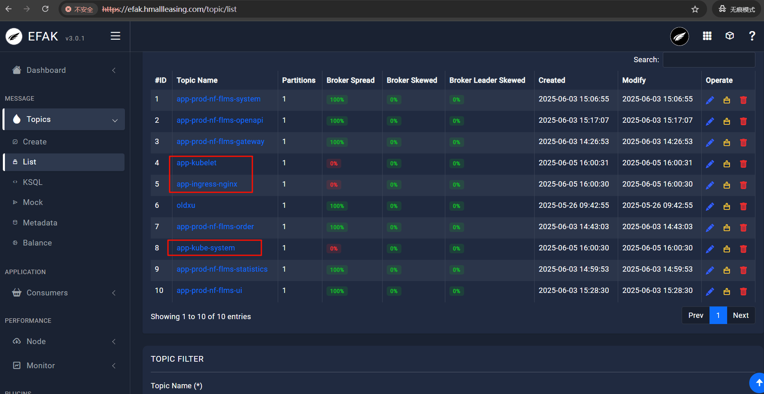Image resolution: width=764 pixels, height=394 pixels.
Task: Open the app-ingress-nginx topic link
Action: coord(207,184)
